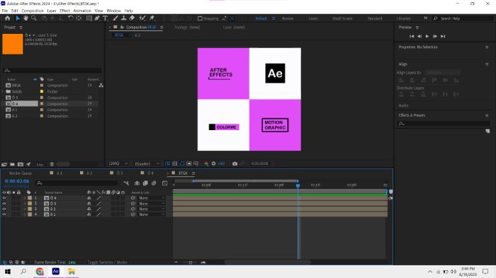Click the Reset Exposure icon in viewer

[213, 163]
